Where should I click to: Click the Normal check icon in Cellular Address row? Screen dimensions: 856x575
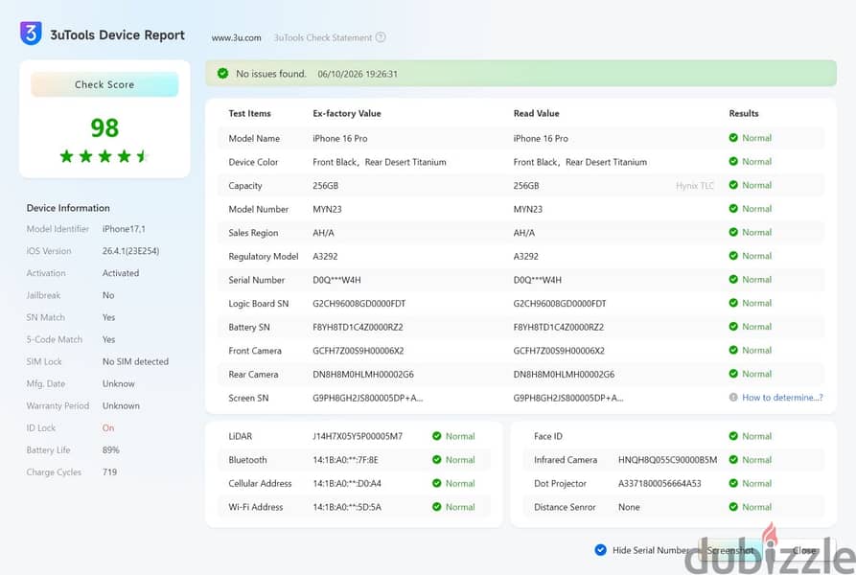437,483
